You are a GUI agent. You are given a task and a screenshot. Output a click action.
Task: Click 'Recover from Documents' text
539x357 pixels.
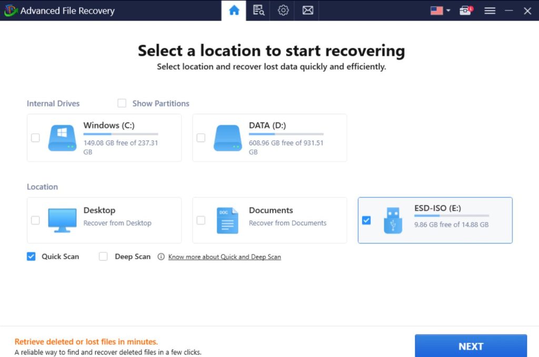288,223
